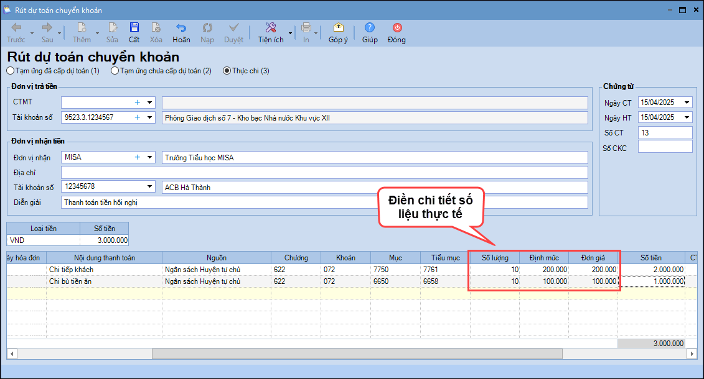Click the Số tiền cell showing 1.000.000
704x379 pixels.
(651, 281)
